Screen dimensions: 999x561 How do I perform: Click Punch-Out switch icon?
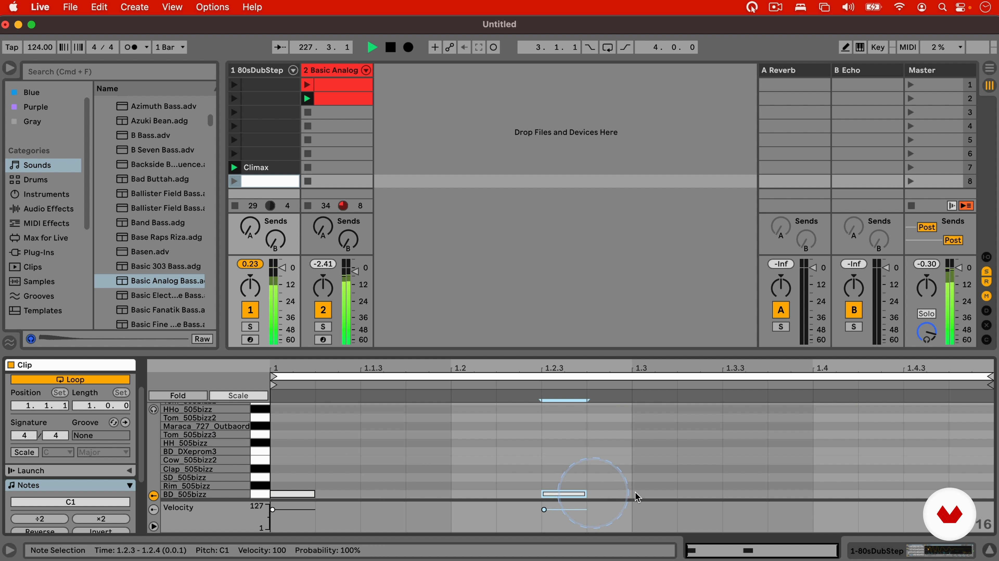coord(625,47)
